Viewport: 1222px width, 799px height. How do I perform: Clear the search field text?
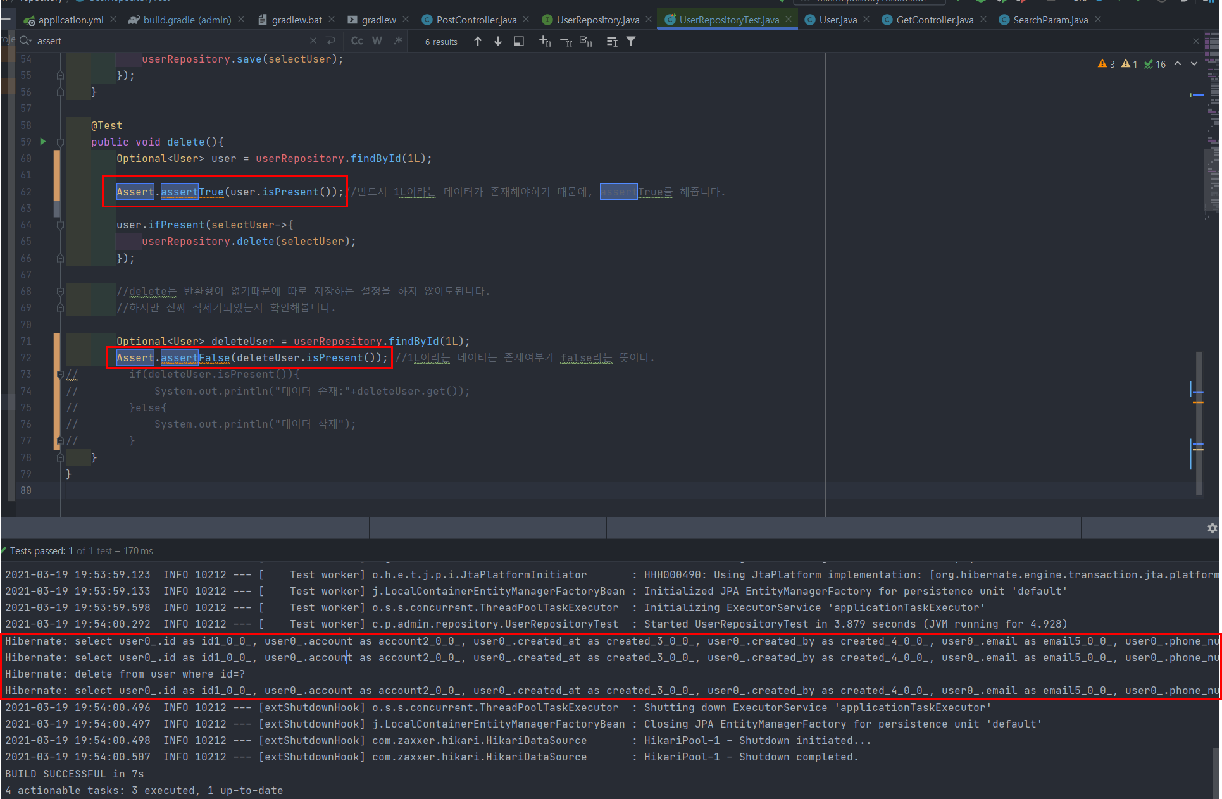(x=313, y=41)
